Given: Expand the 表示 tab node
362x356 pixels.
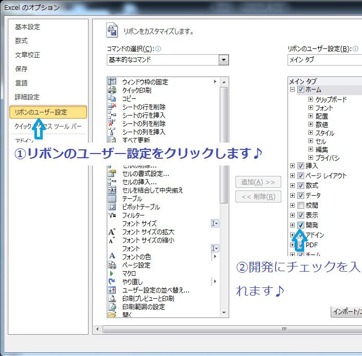Looking at the screenshot, I should click(x=292, y=215).
